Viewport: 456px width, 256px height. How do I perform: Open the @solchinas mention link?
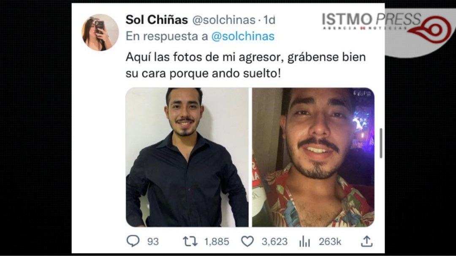coord(242,36)
